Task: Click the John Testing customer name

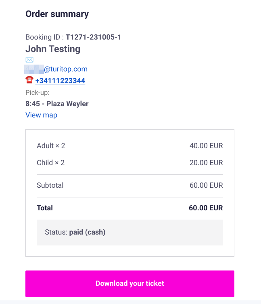Action: pos(53,49)
